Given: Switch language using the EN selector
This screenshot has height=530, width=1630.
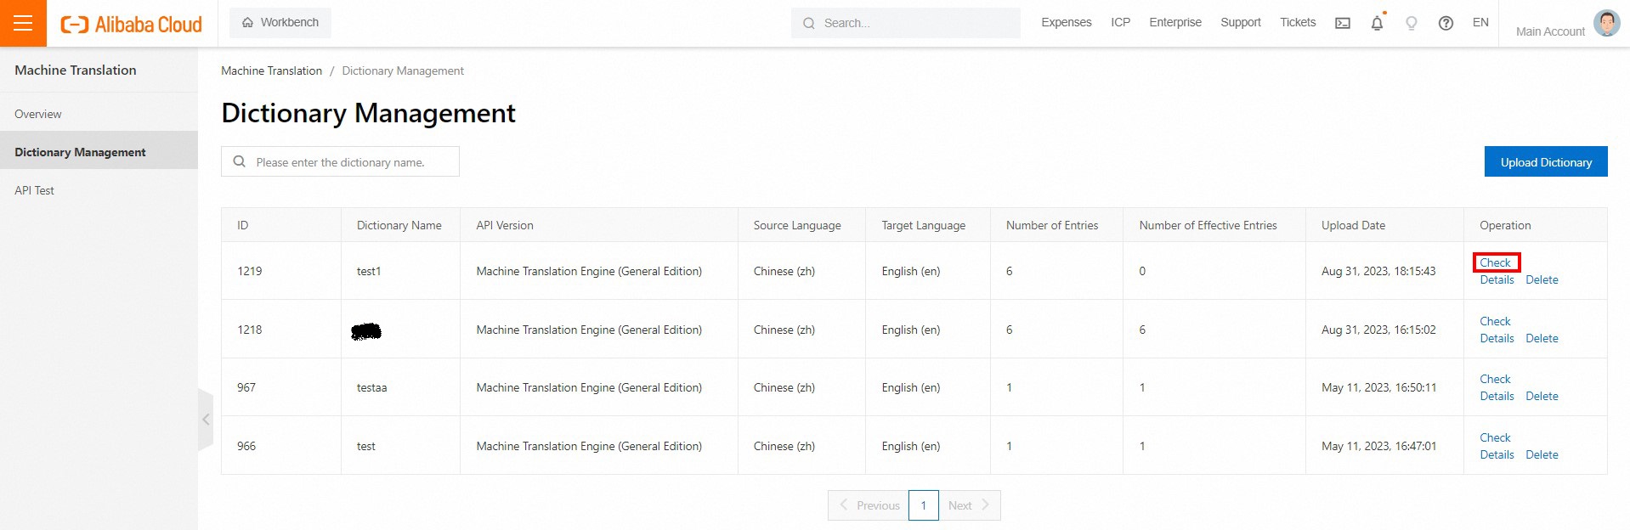Looking at the screenshot, I should (x=1480, y=23).
